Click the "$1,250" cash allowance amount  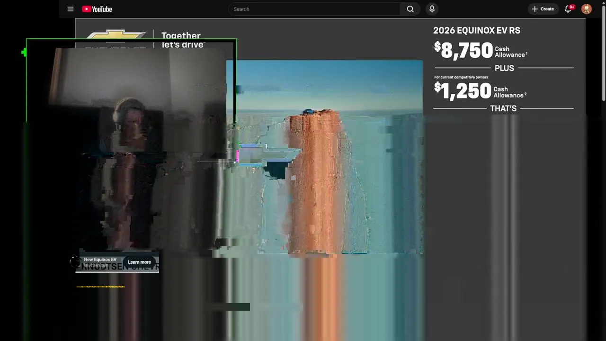pos(463,90)
